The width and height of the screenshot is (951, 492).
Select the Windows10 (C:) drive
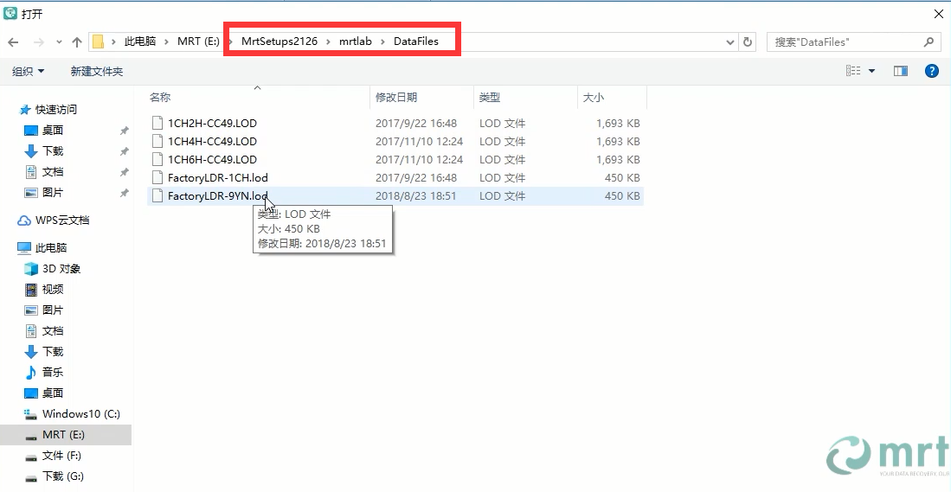click(80, 414)
